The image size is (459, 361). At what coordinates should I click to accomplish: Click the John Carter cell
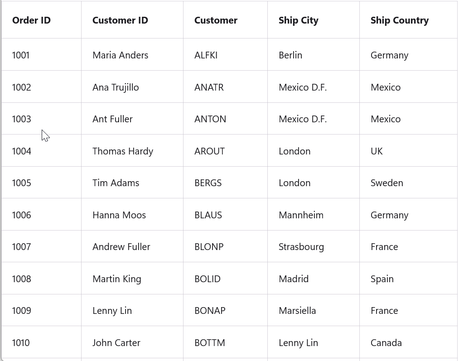(x=116, y=343)
